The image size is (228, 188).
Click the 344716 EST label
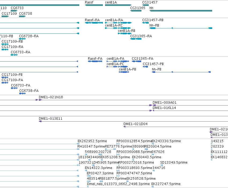159,168
